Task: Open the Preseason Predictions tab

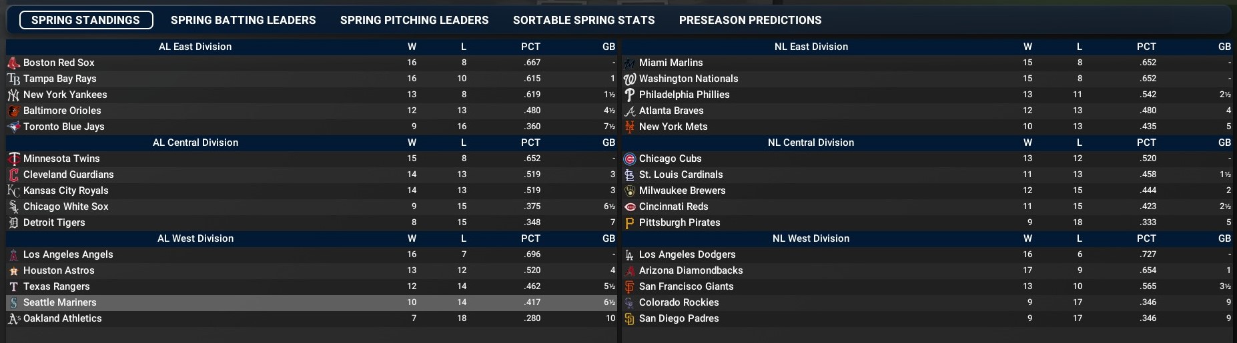Action: pos(750,21)
